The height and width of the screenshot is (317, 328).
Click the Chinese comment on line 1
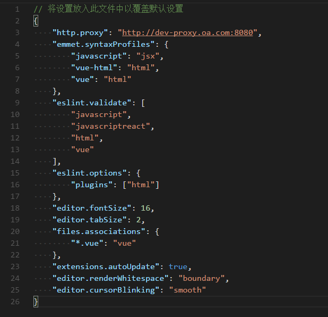pos(108,9)
